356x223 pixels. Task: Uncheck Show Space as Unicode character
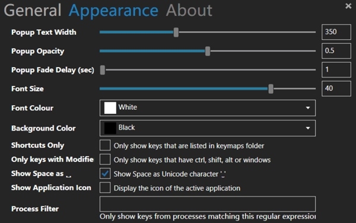[105, 174]
